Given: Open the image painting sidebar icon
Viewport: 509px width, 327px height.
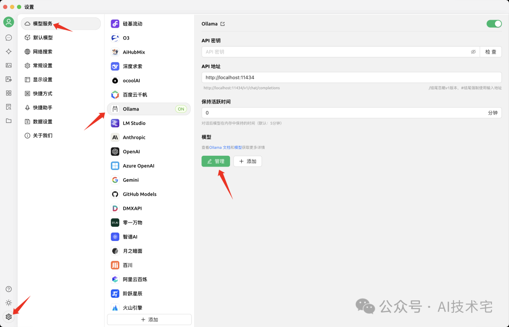Looking at the screenshot, I should [x=9, y=65].
